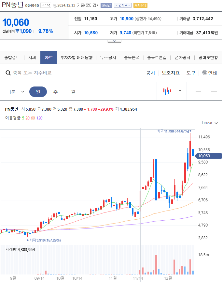Zoom in the chart with plus
The image size is (222, 282).
tap(214, 91)
